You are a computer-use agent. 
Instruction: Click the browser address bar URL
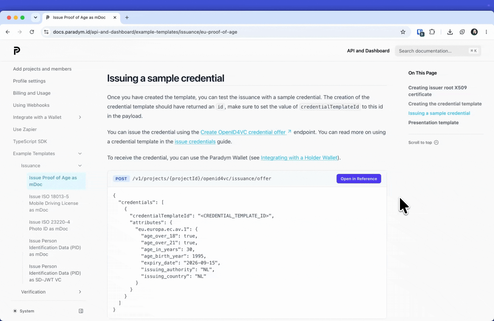pos(145,32)
